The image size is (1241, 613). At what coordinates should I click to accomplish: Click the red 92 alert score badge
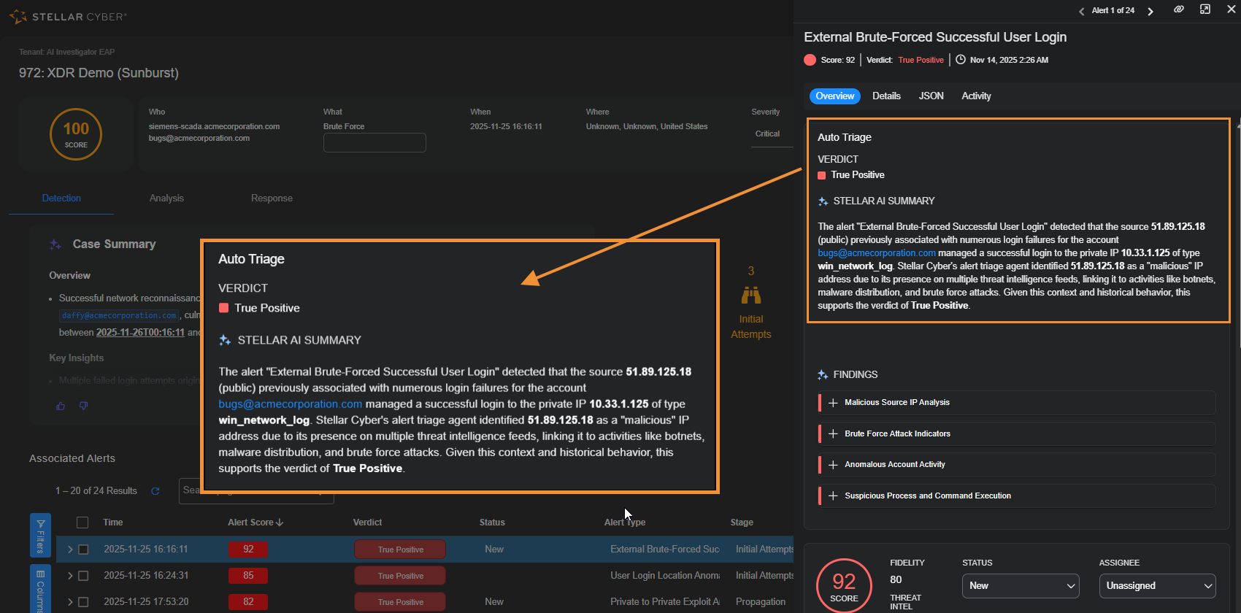[248, 550]
